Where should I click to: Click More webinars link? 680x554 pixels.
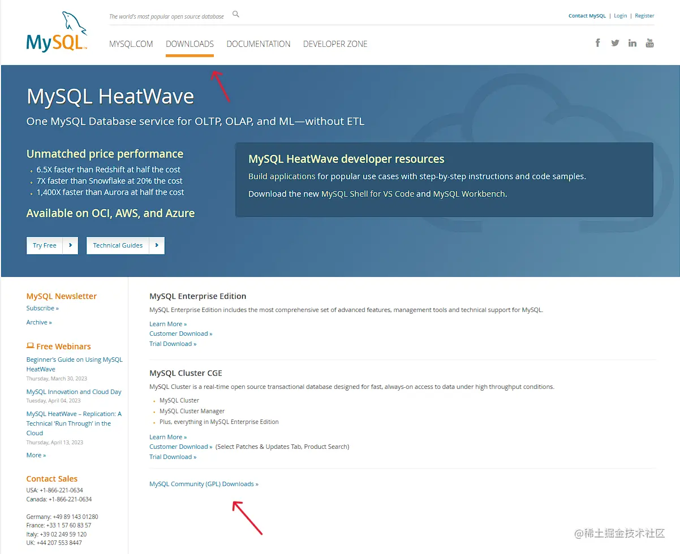[36, 455]
